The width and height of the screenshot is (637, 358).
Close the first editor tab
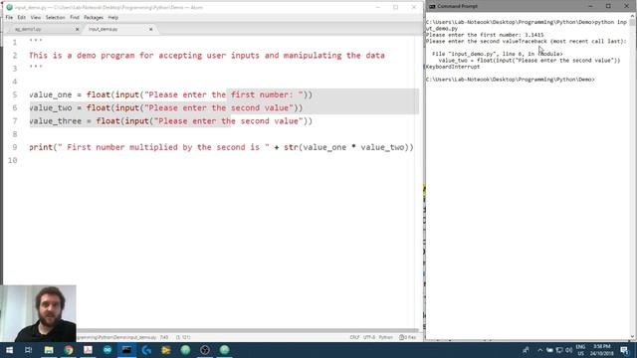tap(78, 29)
